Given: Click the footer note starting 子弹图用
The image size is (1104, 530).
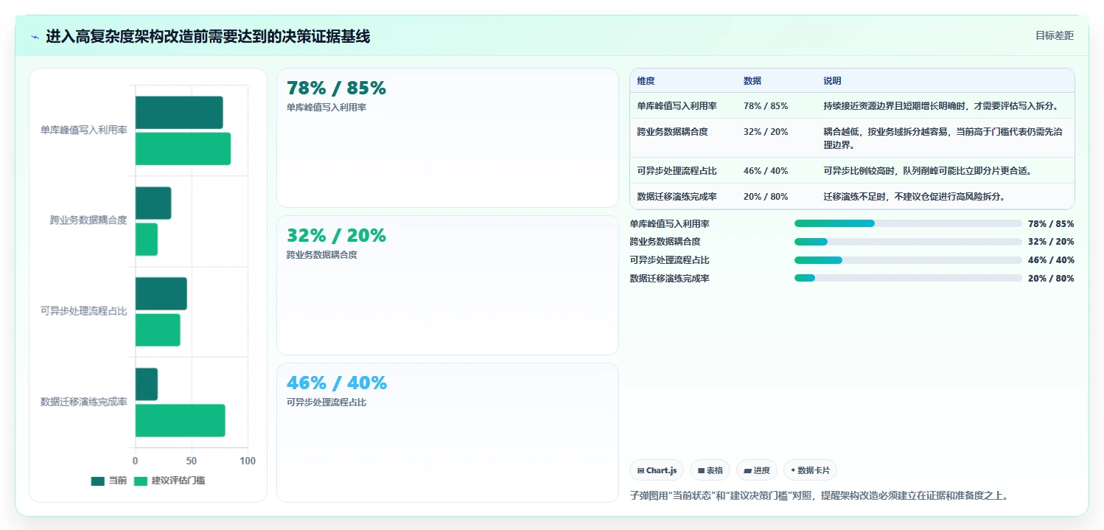Looking at the screenshot, I should tap(818, 495).
